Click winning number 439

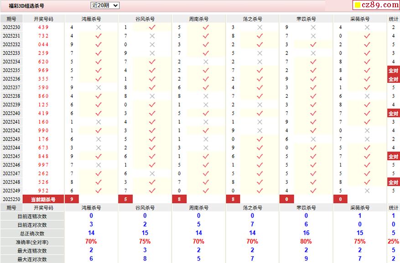(x=43, y=27)
